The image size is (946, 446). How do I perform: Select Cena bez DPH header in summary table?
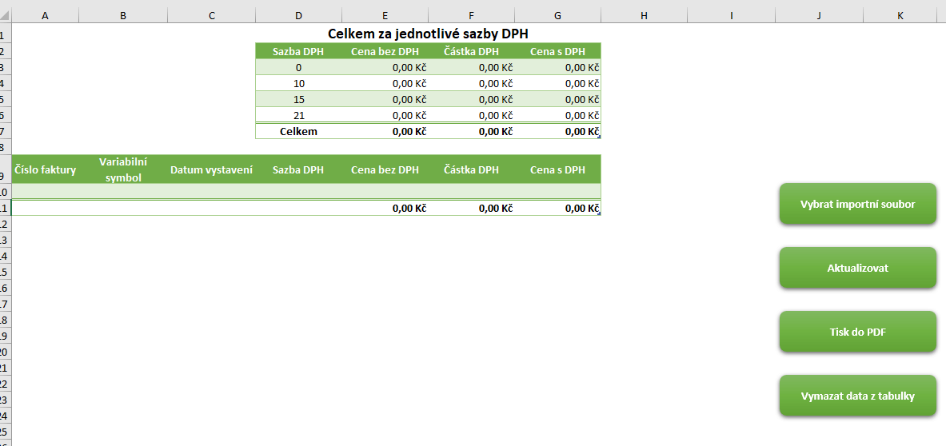385,51
